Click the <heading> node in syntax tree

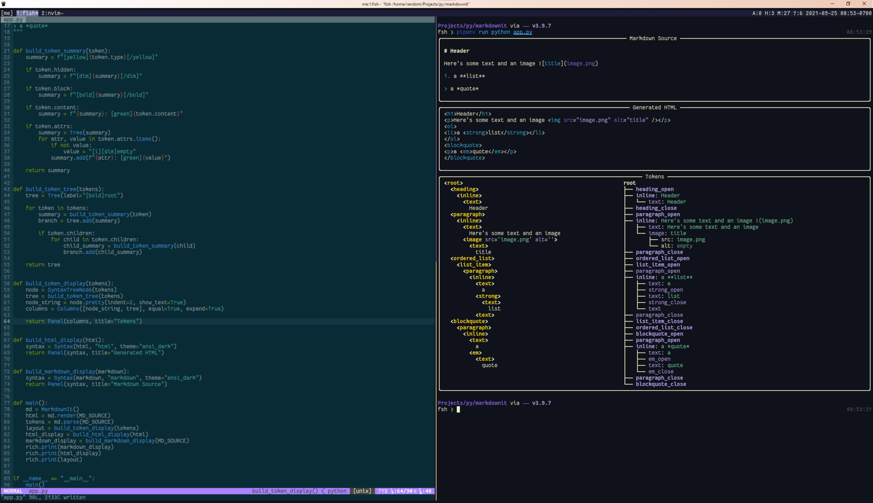click(x=464, y=189)
